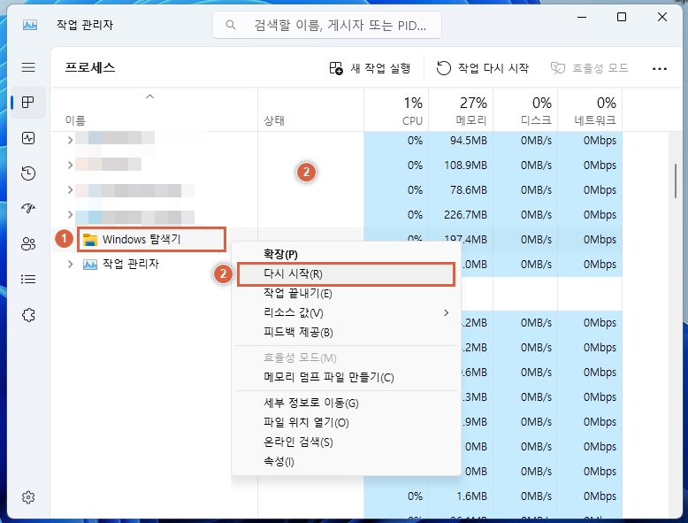
Task: Choose 속성(I) menu item
Action: [x=346, y=462]
